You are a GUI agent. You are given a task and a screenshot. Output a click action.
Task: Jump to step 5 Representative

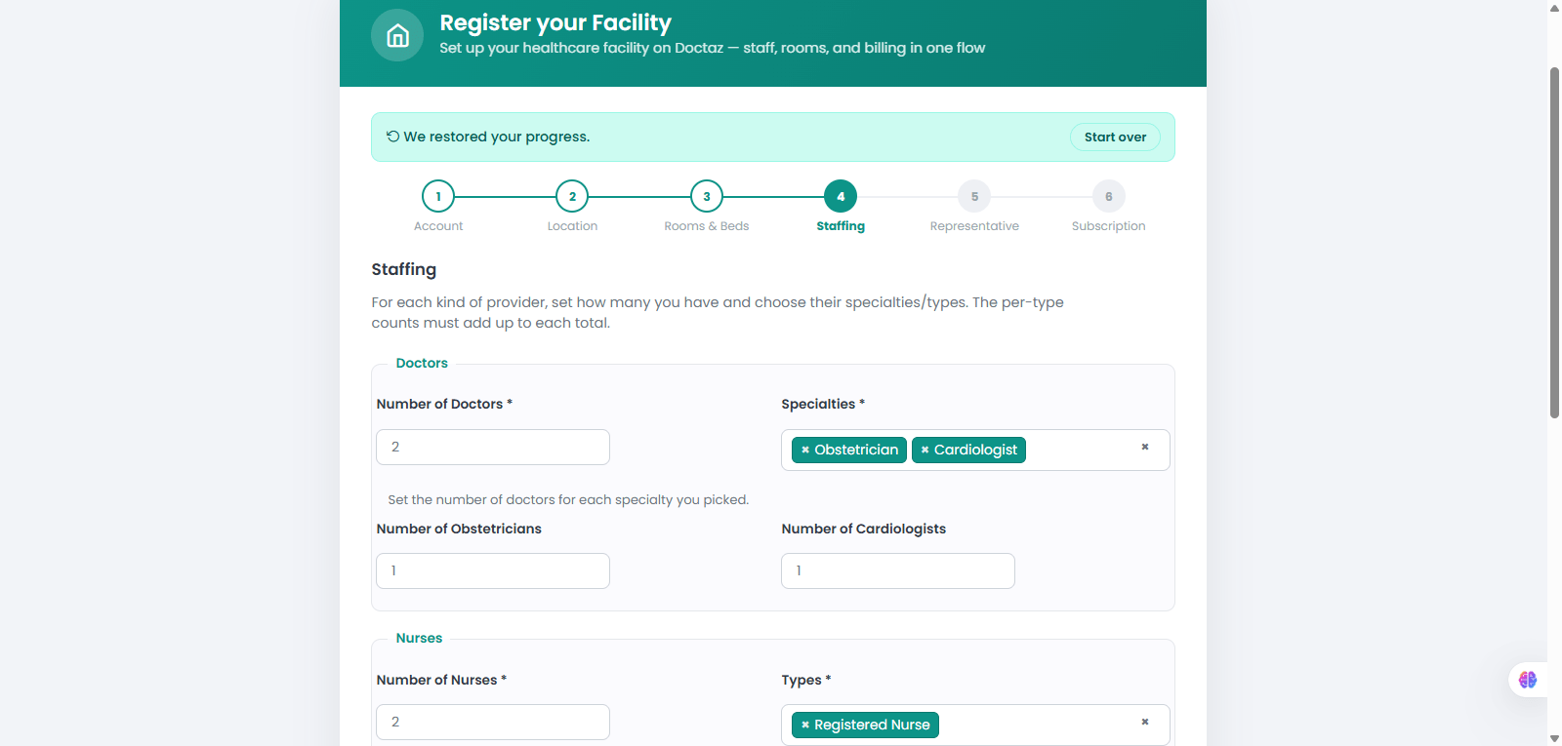(x=974, y=197)
